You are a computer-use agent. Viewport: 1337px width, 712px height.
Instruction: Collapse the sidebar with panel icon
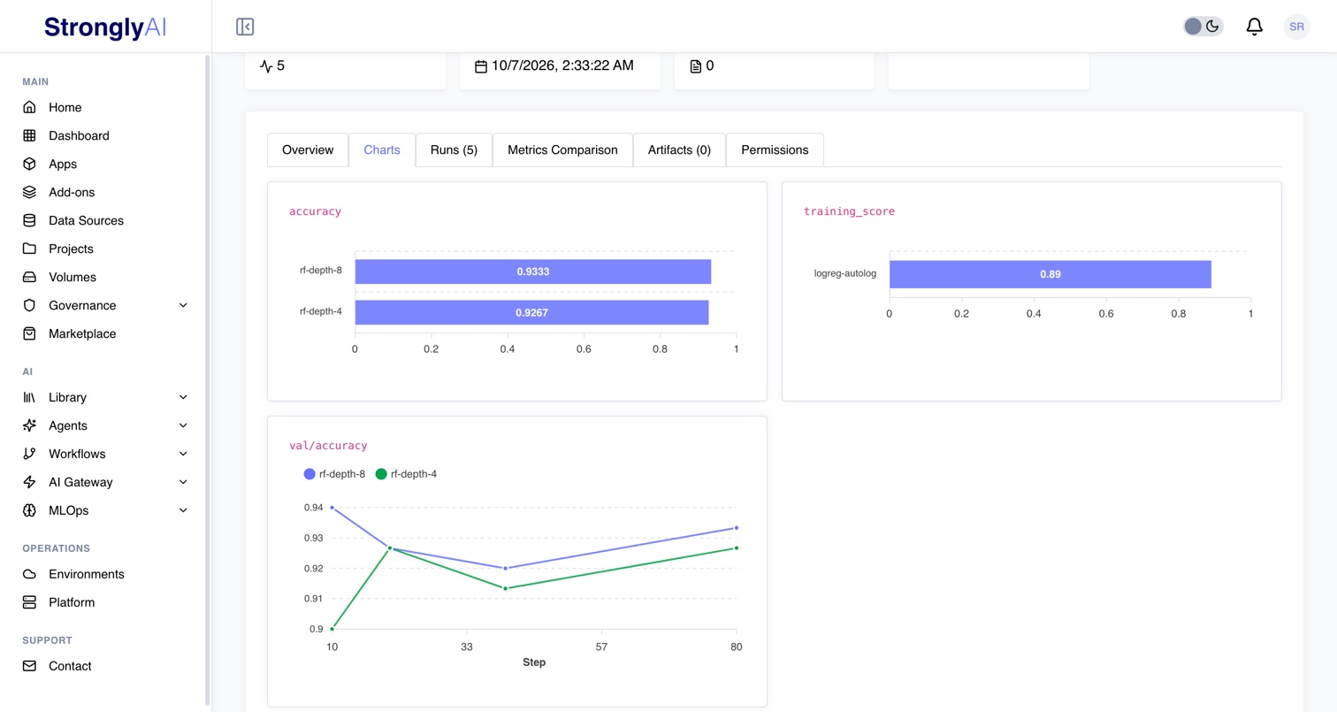pos(245,27)
